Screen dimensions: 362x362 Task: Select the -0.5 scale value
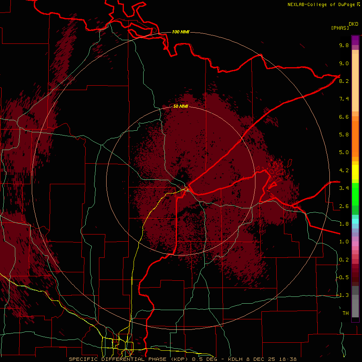point(342,278)
